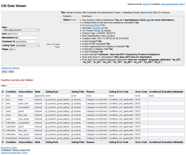Click Export to CSV link
This screenshot has height=155, width=186.
click(x=9, y=148)
